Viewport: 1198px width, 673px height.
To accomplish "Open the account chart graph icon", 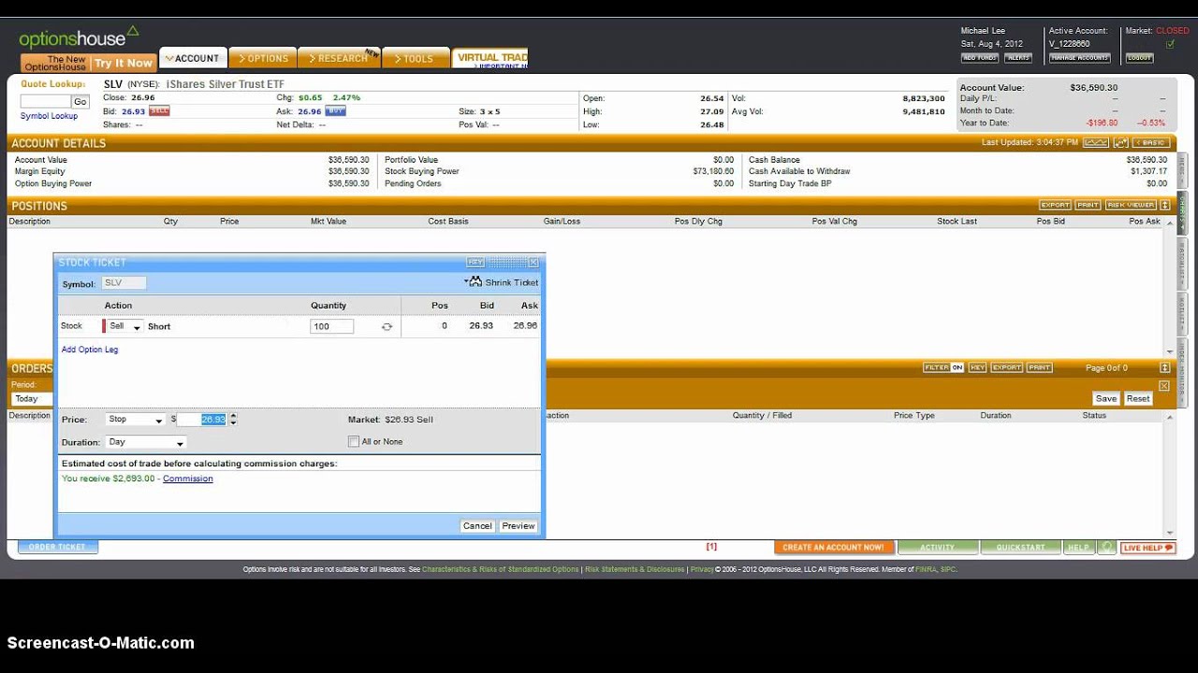I will click(x=1095, y=143).
